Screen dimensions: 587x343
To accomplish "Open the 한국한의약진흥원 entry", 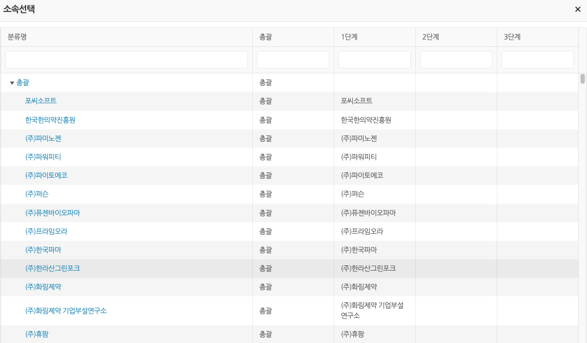I will [x=50, y=120].
